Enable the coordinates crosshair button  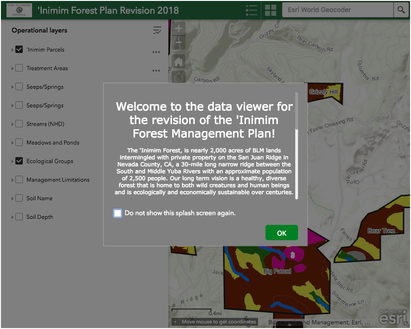(175, 322)
